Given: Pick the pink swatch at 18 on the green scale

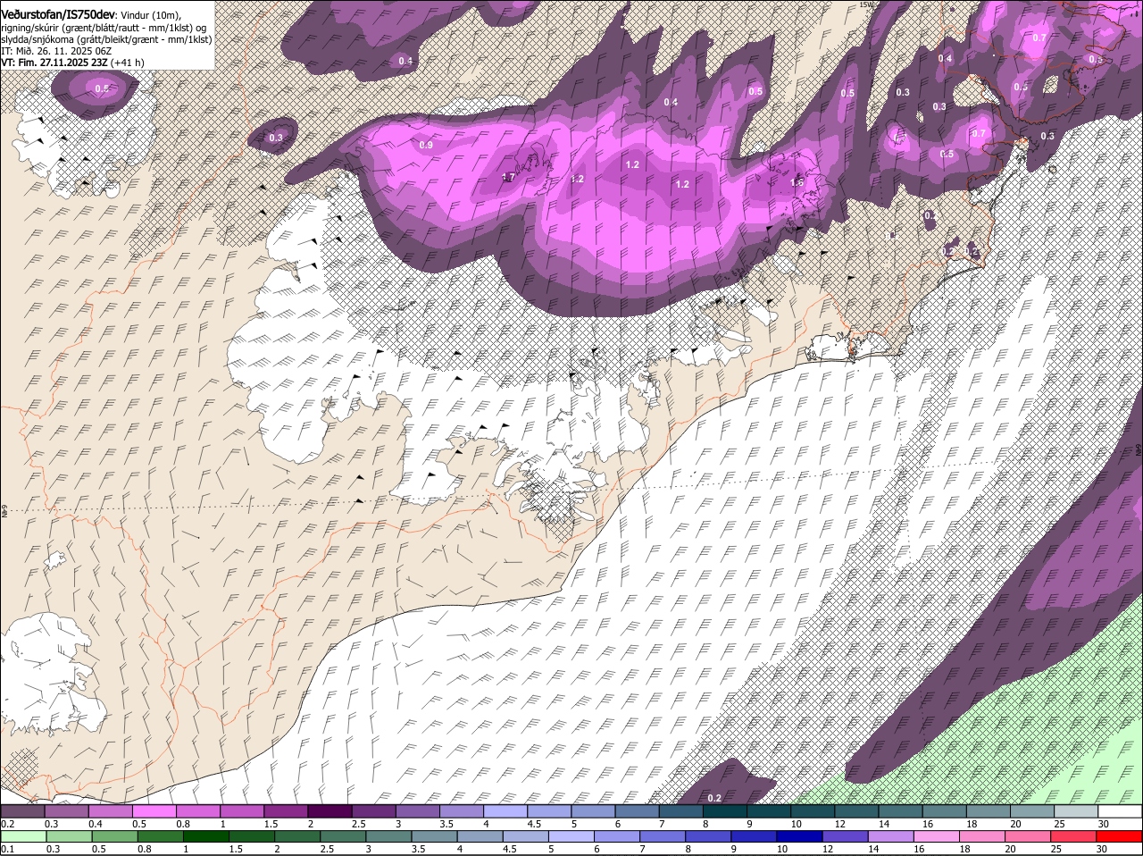Looking at the screenshot, I should [x=980, y=837].
